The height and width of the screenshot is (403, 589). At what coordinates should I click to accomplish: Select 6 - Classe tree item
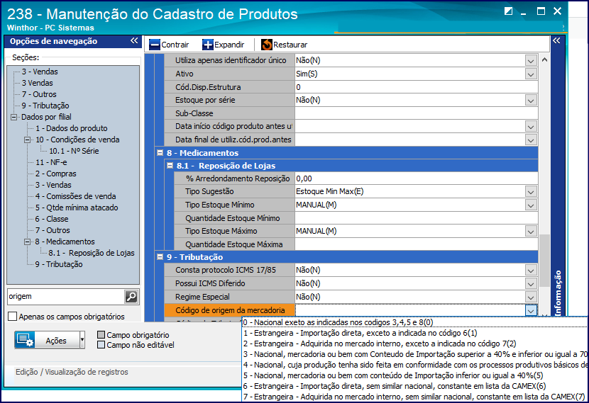(x=52, y=219)
